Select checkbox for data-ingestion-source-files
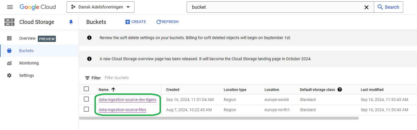 point(86,109)
